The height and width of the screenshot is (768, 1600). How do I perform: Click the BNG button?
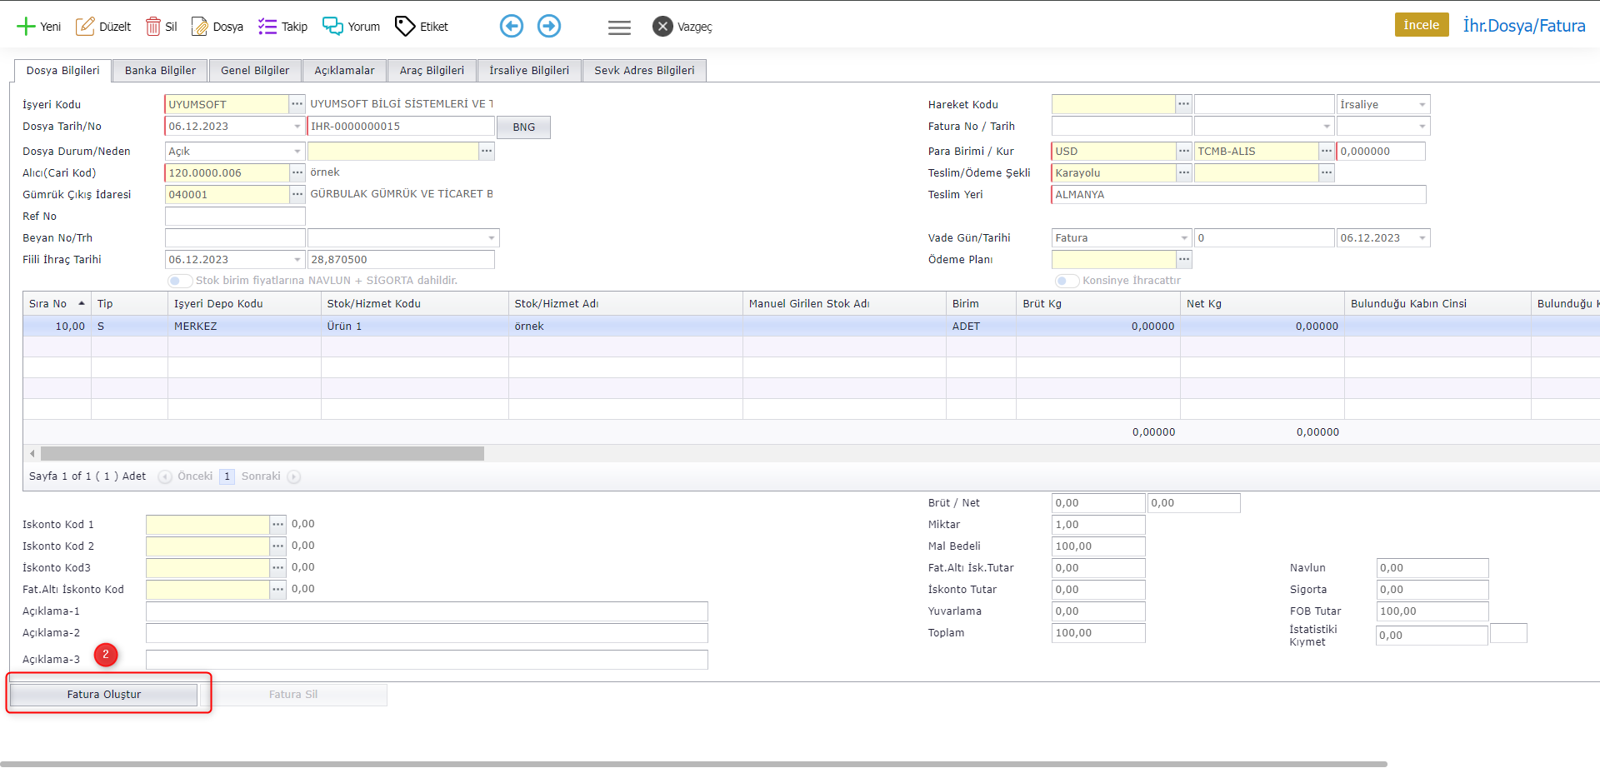point(524,127)
